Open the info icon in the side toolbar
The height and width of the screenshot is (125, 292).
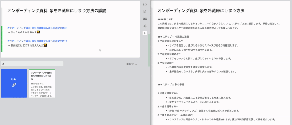(145, 5)
